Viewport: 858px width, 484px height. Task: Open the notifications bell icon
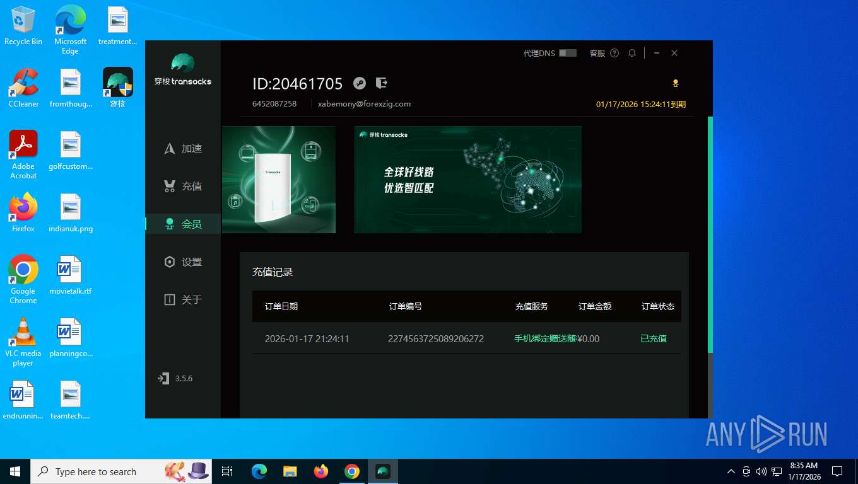632,53
